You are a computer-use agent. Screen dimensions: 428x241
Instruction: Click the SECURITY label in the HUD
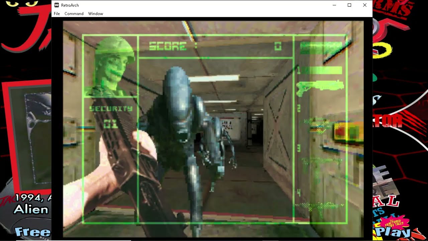[111, 108]
